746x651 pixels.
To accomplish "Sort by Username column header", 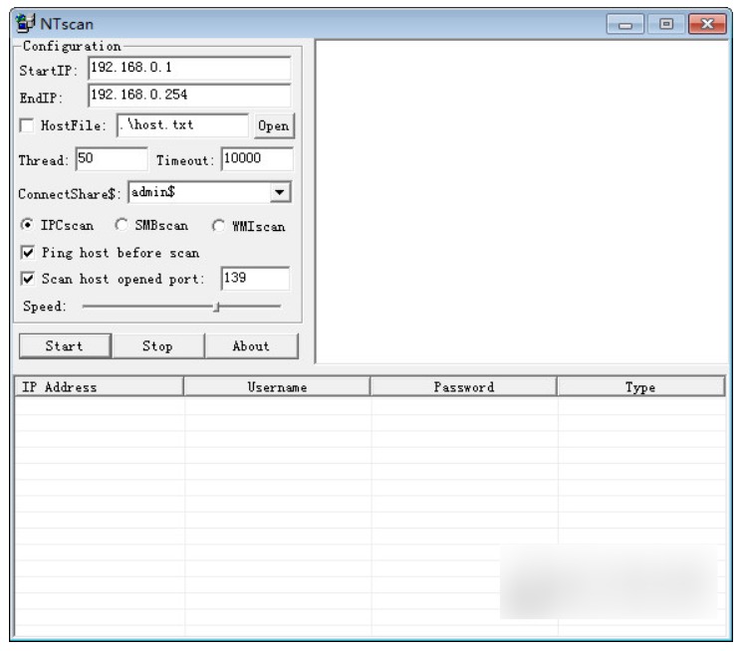I will pos(277,386).
